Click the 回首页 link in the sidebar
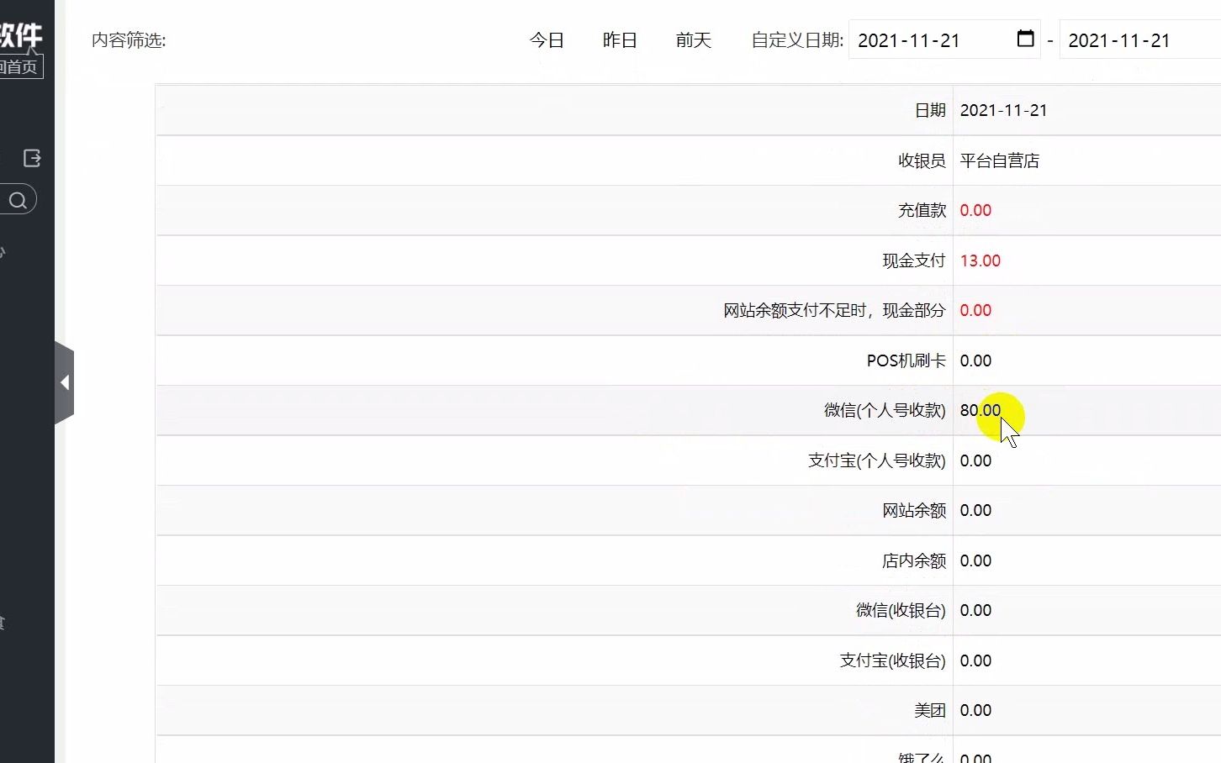This screenshot has width=1221, height=763. [20, 67]
